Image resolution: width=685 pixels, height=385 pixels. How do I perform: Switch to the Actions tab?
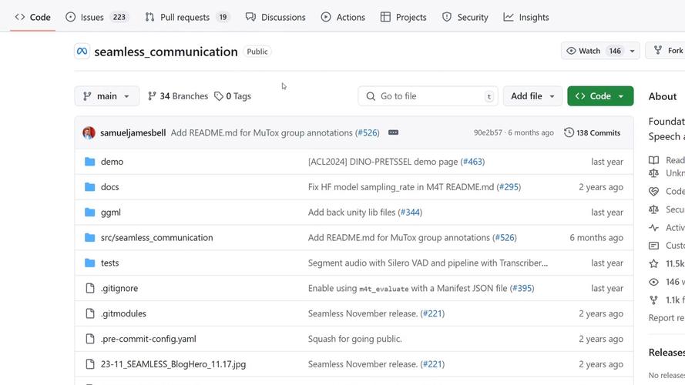click(x=343, y=17)
